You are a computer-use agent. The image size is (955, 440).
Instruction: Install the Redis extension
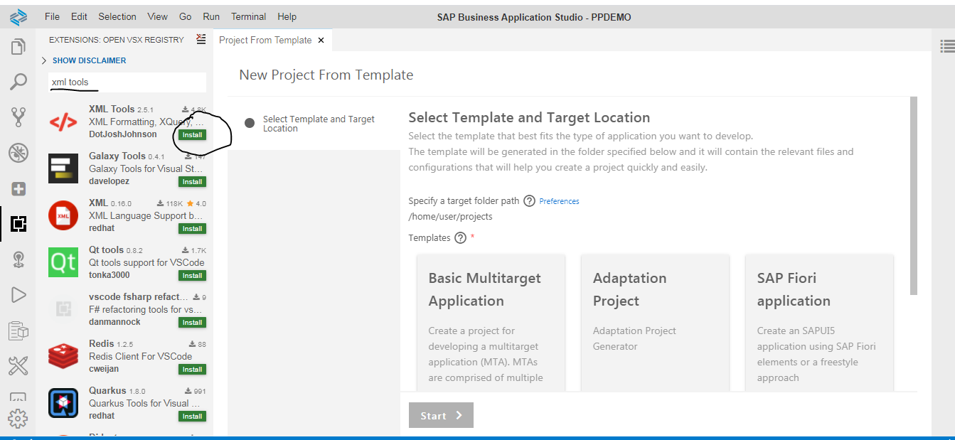point(192,370)
